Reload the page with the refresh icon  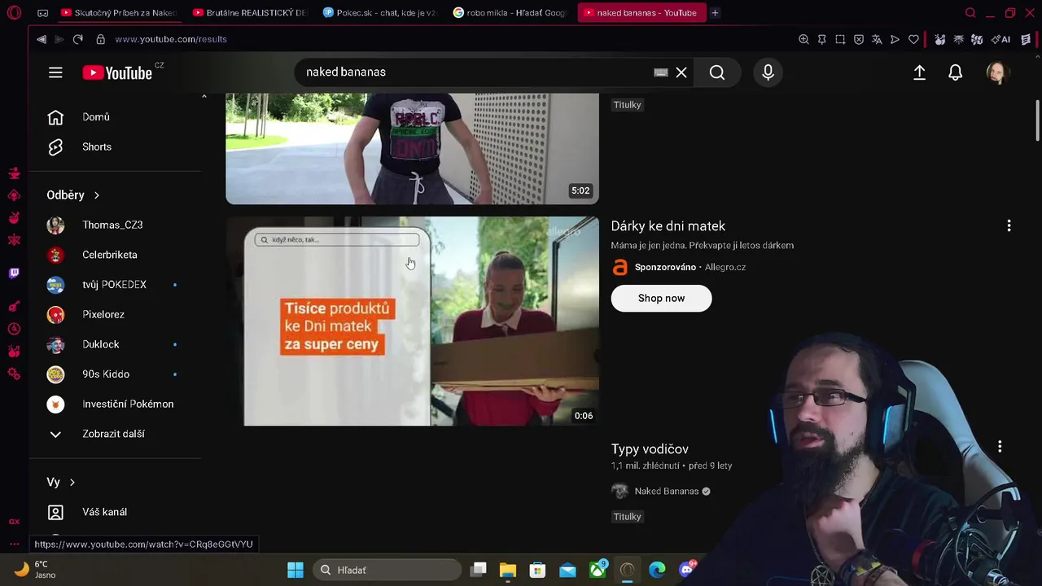click(x=78, y=39)
